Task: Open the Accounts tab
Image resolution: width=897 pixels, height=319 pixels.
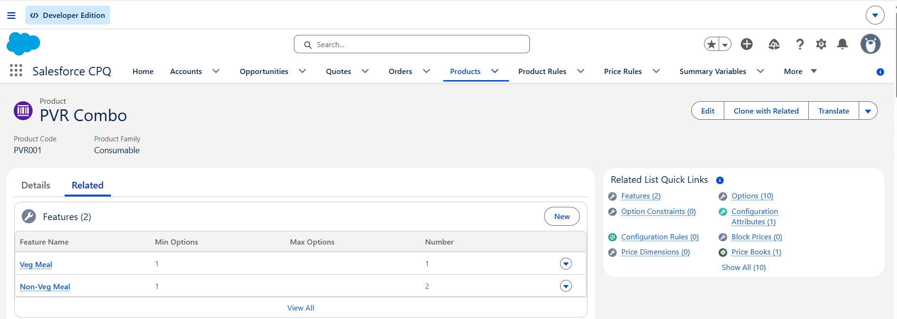Action: click(x=186, y=71)
